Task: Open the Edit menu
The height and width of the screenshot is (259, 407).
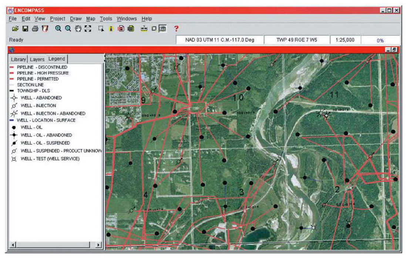Action: tap(26, 19)
